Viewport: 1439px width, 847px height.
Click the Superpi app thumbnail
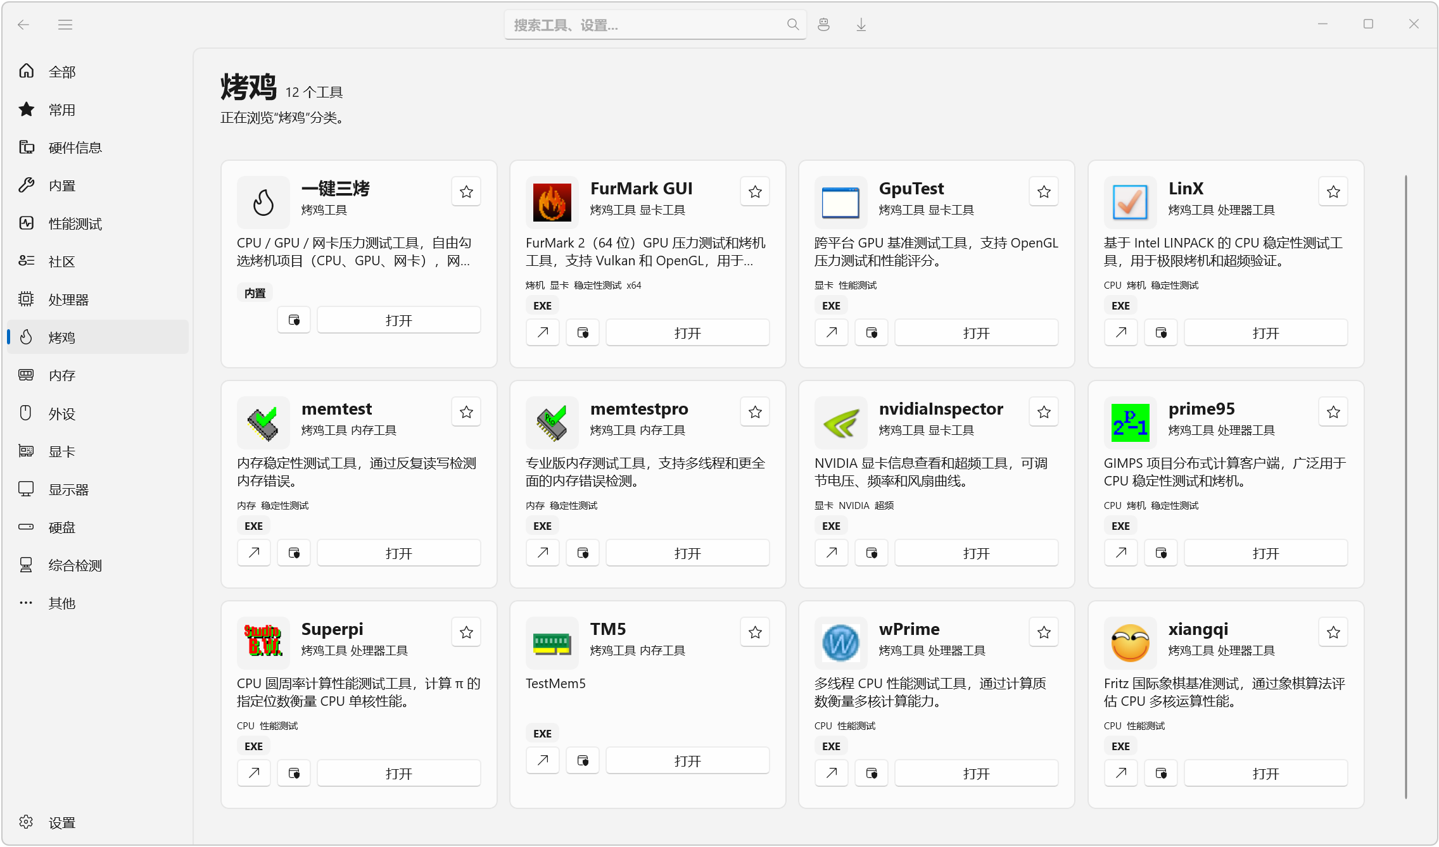click(263, 643)
